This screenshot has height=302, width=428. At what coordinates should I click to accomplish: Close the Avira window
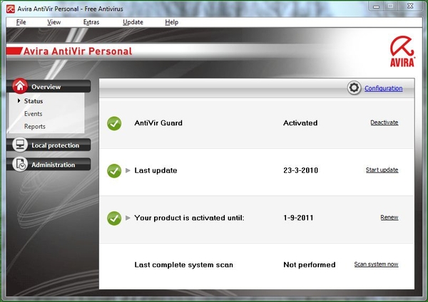pos(410,6)
